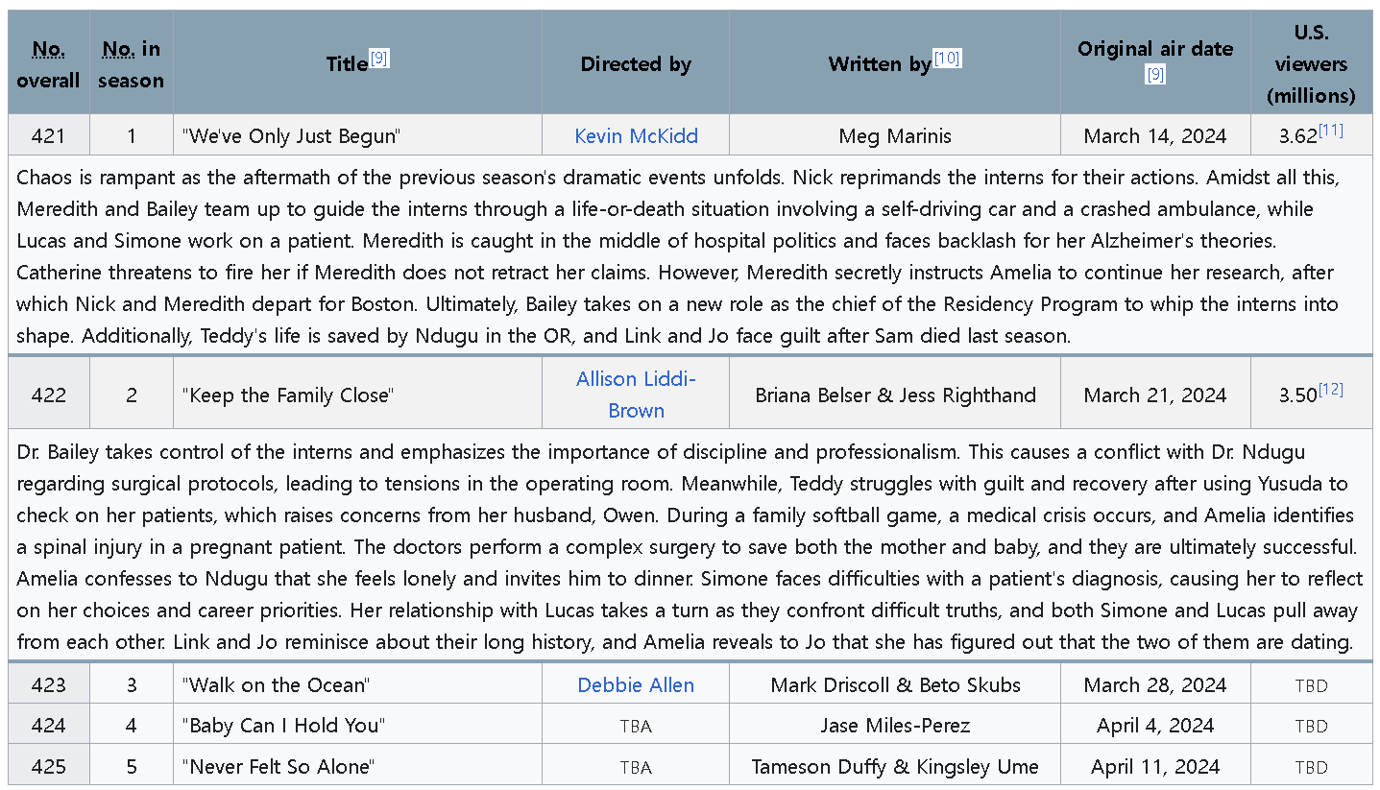
Task: Click the "No. overall" column header
Action: pos(48,64)
